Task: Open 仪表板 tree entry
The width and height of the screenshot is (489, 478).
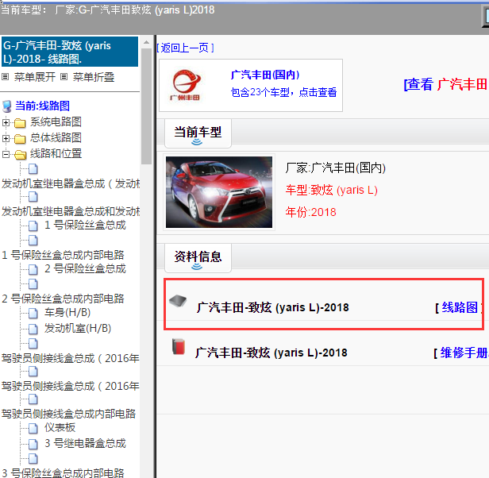Action: click(x=60, y=427)
